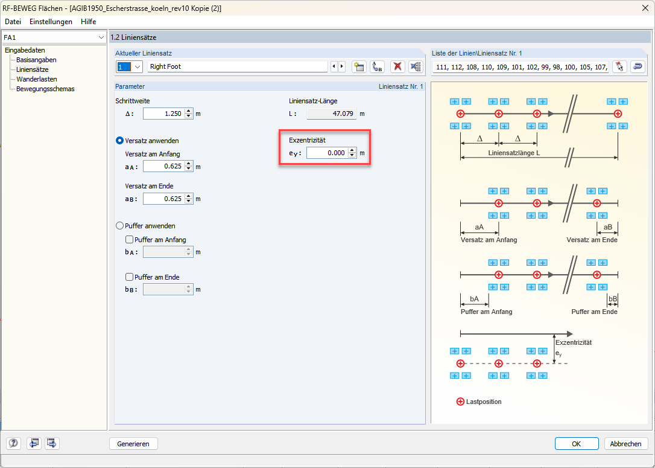Go to the previous input window icon
The width and height of the screenshot is (655, 468).
[34, 443]
